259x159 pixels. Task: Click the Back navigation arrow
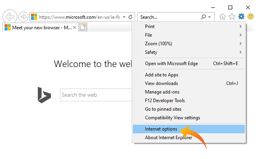tap(10, 17)
